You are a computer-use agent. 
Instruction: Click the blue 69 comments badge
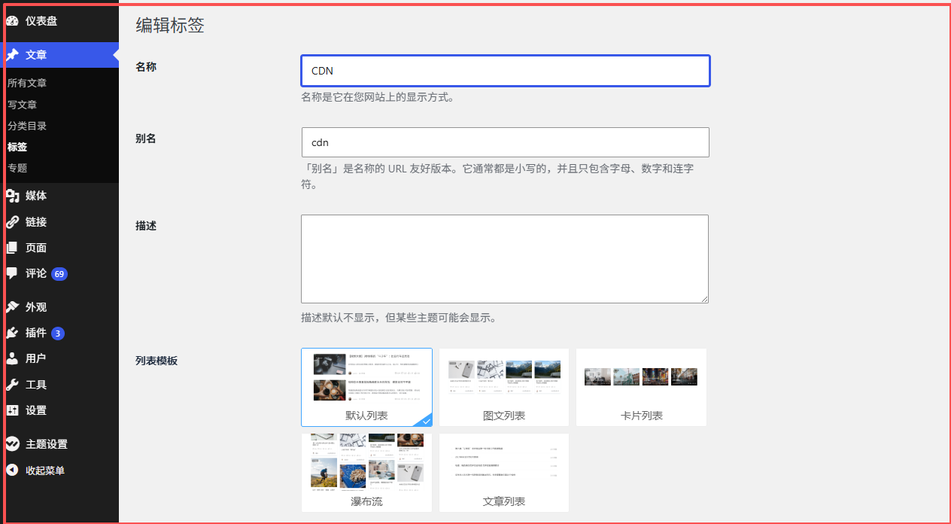coord(59,274)
